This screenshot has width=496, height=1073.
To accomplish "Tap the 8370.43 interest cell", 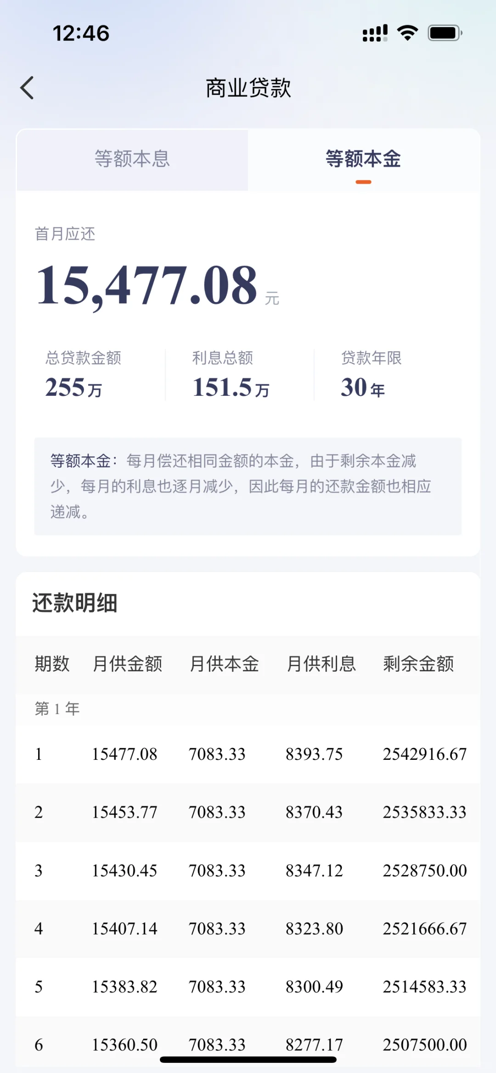I will 314,812.
